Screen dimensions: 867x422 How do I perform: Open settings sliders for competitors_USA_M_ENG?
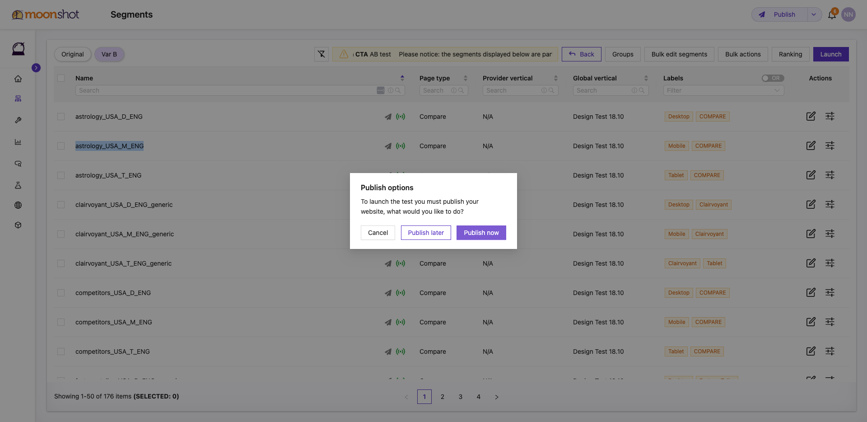pyautogui.click(x=830, y=322)
